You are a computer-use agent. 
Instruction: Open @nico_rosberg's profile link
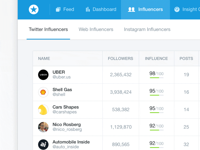[66, 129]
